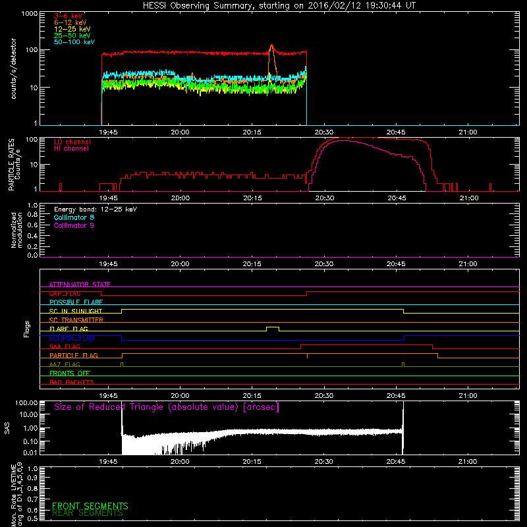Click the SC_TRANSMITTER flag label

pos(76,319)
